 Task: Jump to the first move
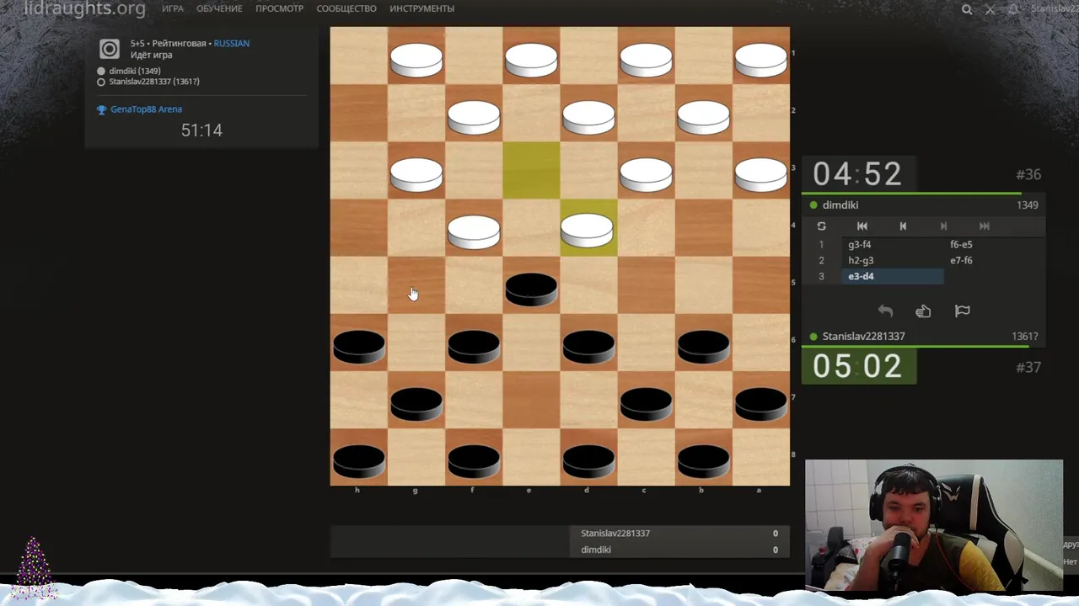pyautogui.click(x=862, y=226)
